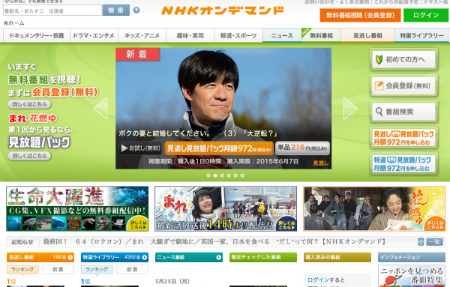Show the previous carousel slide with left arrow
This screenshot has width=450, height=287.
[100, 108]
